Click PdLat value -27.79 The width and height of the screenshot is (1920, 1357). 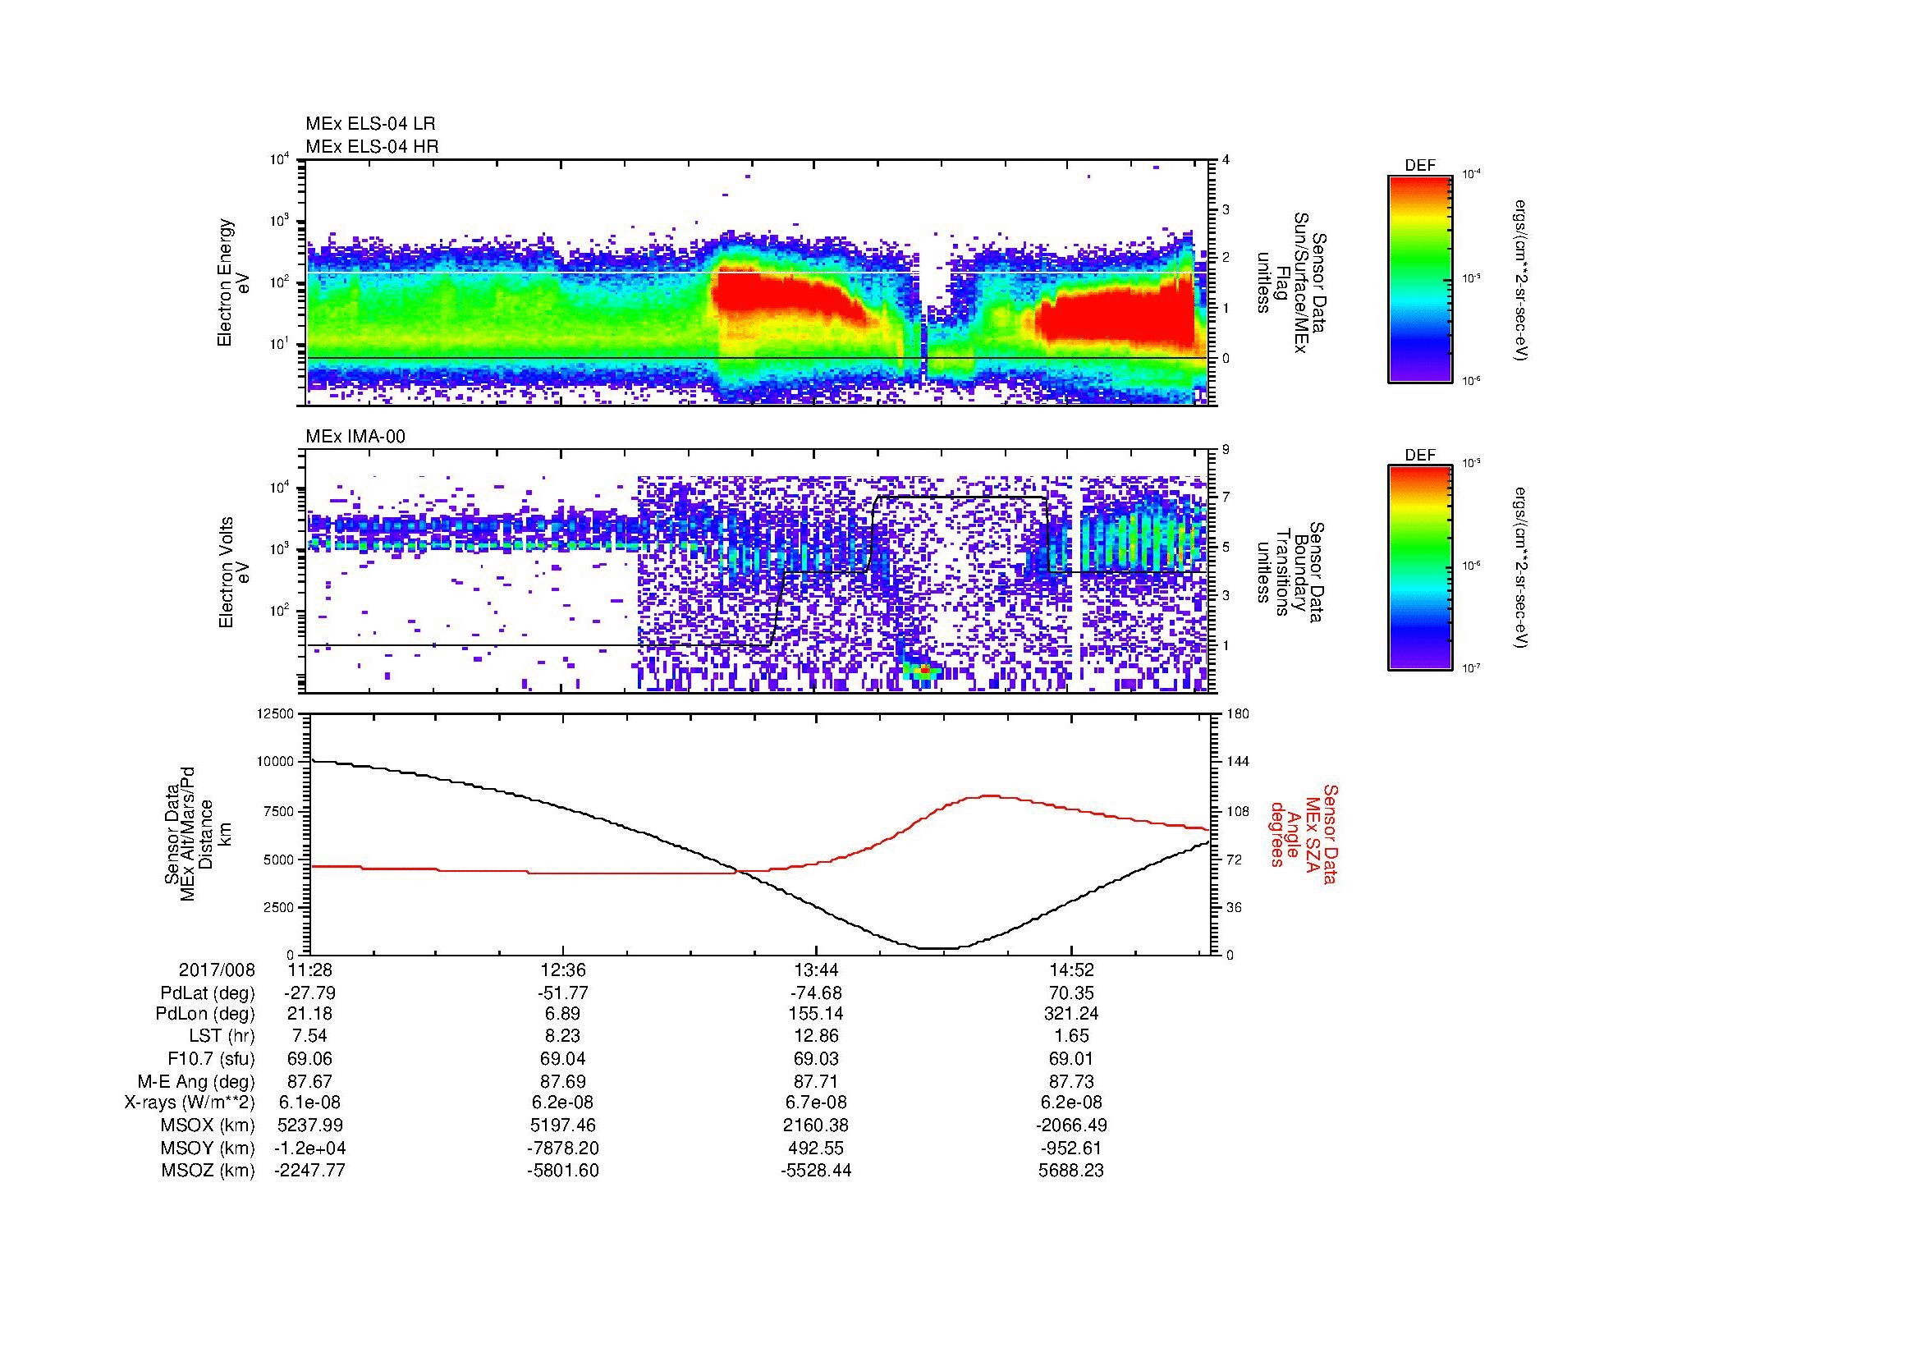tap(309, 993)
